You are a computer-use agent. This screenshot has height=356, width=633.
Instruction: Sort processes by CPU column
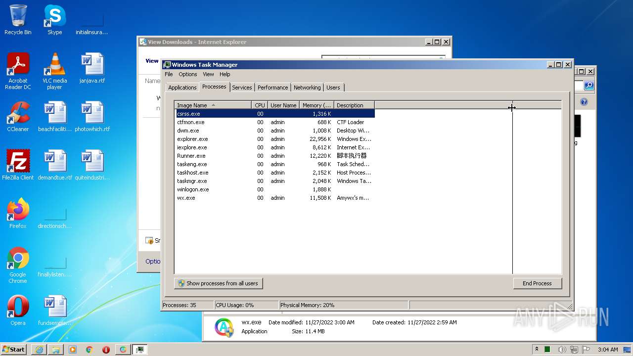tap(260, 105)
